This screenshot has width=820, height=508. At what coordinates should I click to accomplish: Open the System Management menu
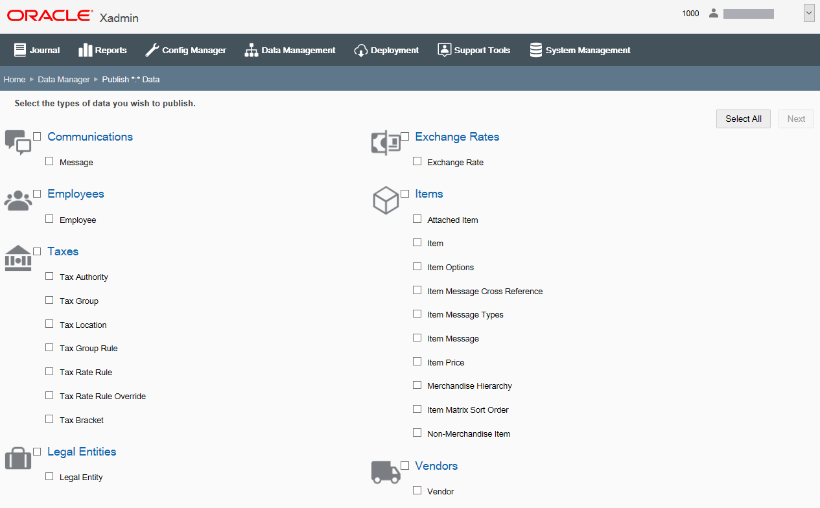coord(580,49)
